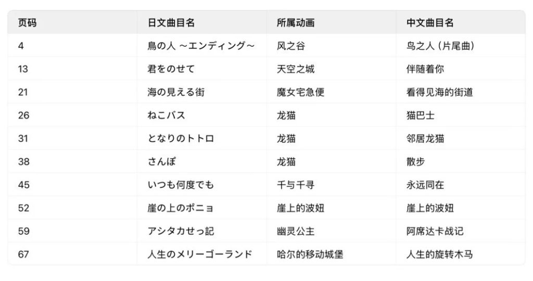Select the 阿席达卡战记 cell
The image size is (533, 281).
435,231
